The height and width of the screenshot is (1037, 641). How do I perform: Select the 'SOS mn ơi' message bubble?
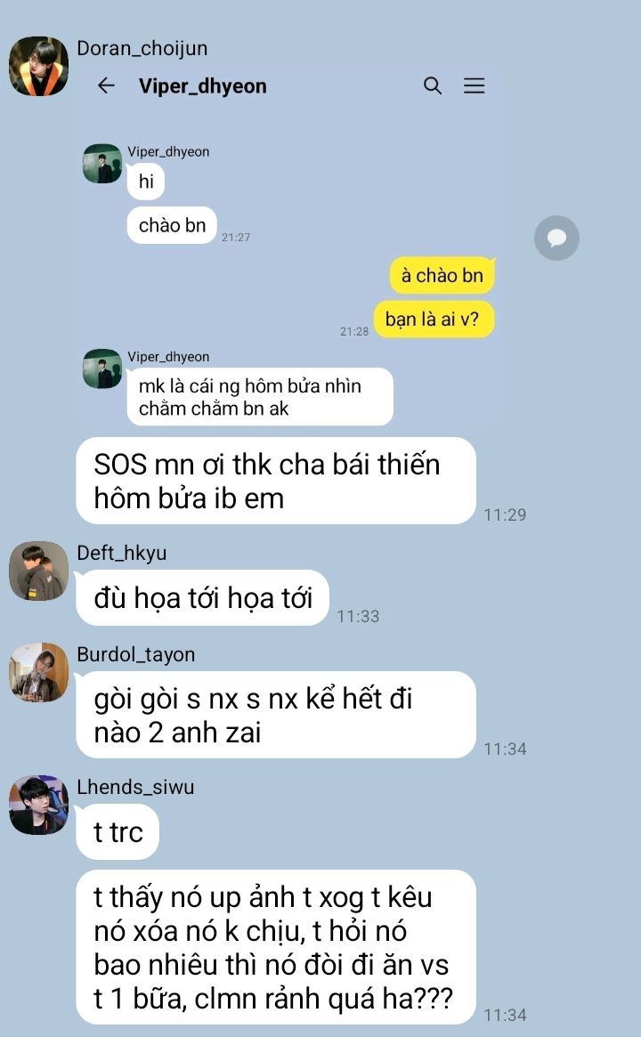point(276,481)
